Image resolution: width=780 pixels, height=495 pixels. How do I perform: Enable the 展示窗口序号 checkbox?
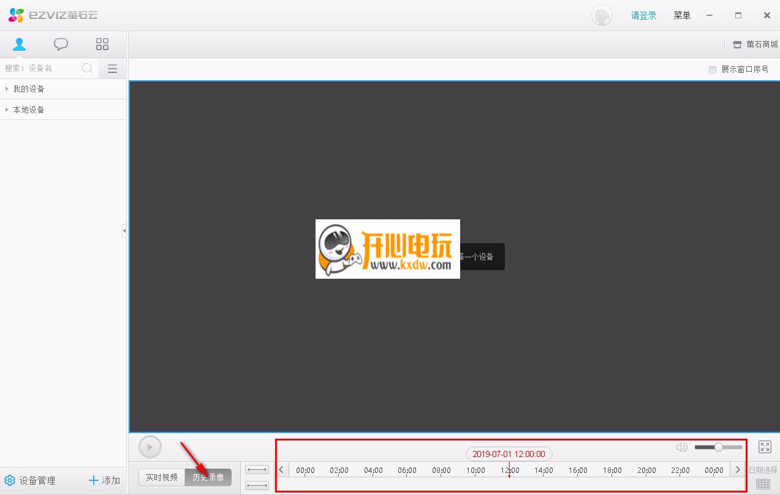pyautogui.click(x=712, y=69)
